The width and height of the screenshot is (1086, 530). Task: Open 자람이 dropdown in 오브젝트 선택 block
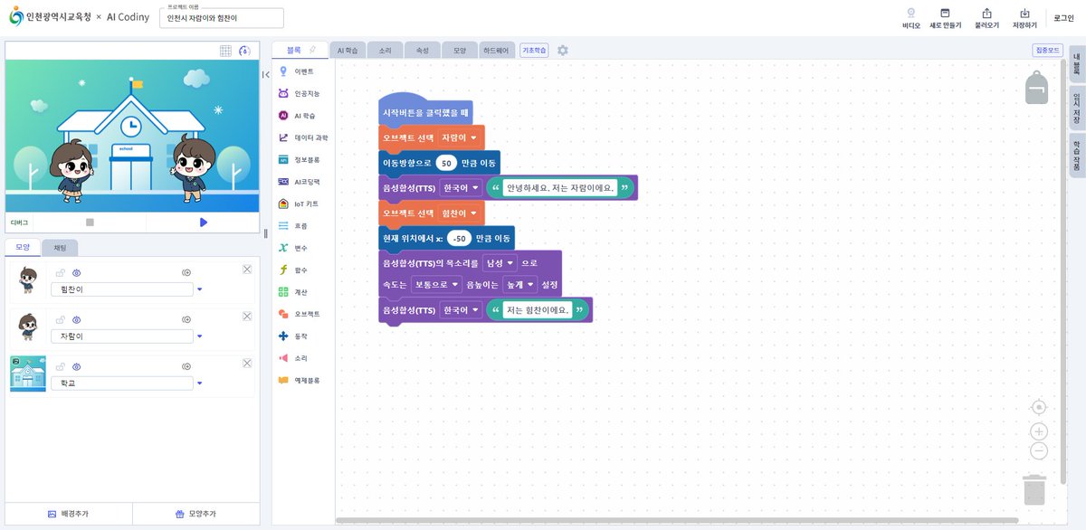coord(459,137)
